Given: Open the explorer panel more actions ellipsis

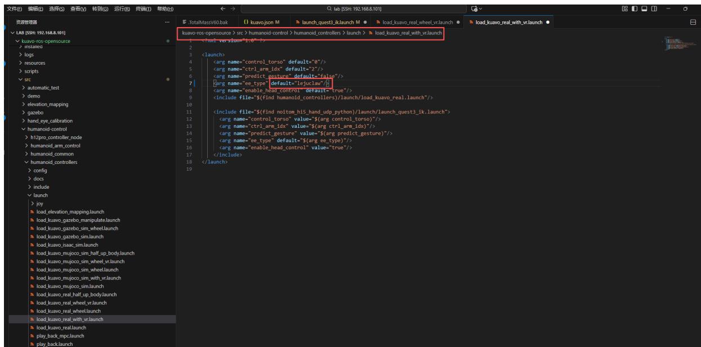Looking at the screenshot, I should (x=166, y=22).
